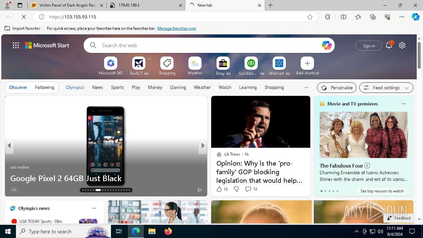Show next carousel slide with right arrow

tap(203, 145)
